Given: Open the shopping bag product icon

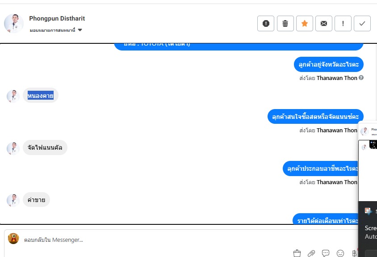Looking at the screenshot, I should [297, 253].
